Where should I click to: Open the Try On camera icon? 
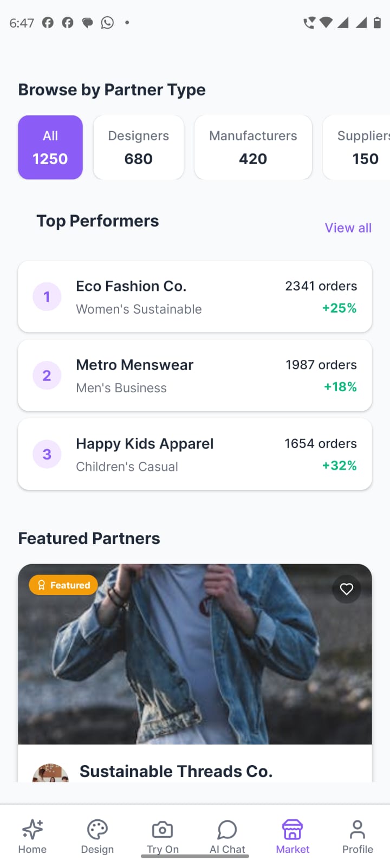pos(162,830)
